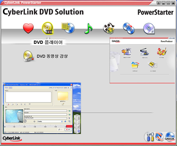177x146 pixels.
Task: Click the produce movie disc icon in PowerProducer
Action: coord(127,52)
